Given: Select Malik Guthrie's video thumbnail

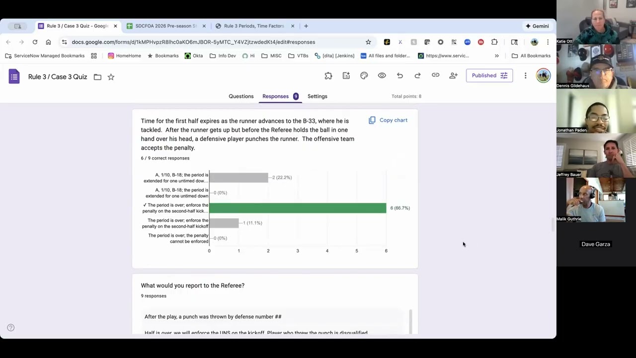Looking at the screenshot, I should point(596,200).
